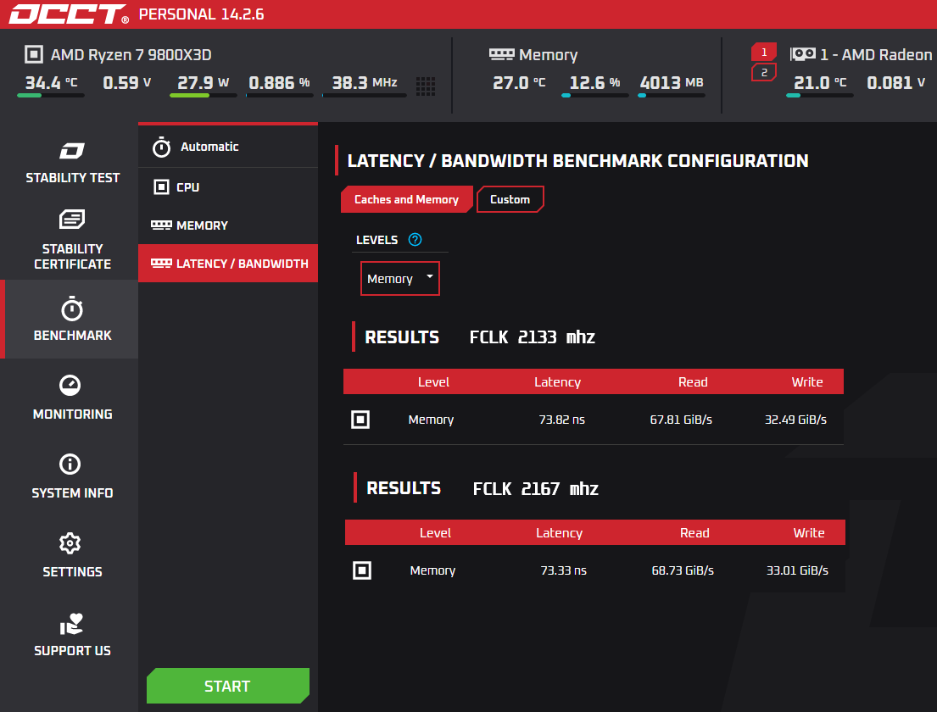Click the 32.49 GiB/s write value

(795, 420)
